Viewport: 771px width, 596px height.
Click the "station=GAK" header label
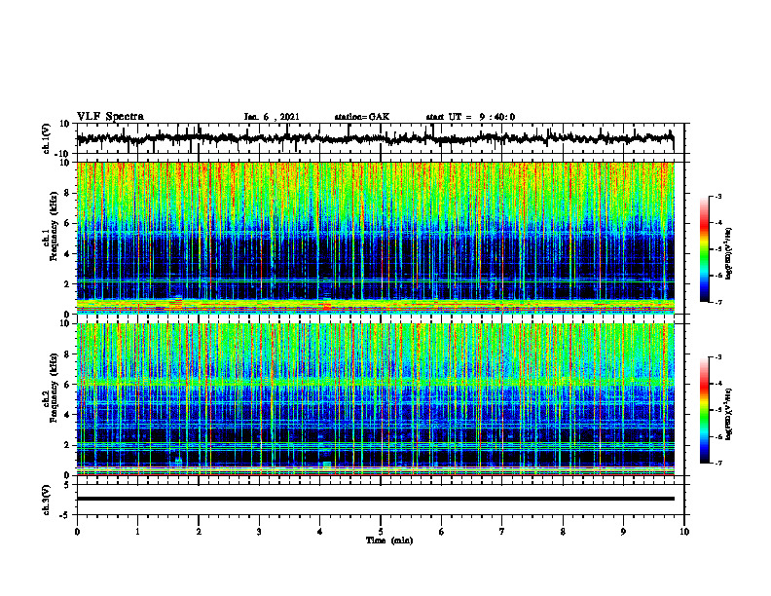pyautogui.click(x=362, y=117)
